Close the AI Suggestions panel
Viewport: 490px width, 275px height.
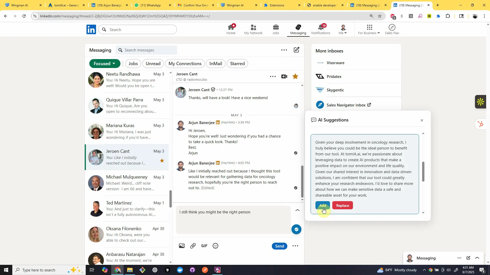click(422, 120)
